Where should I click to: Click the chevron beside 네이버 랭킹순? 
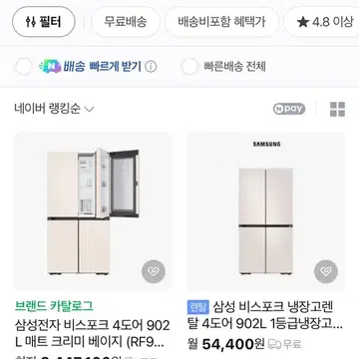tap(90, 109)
